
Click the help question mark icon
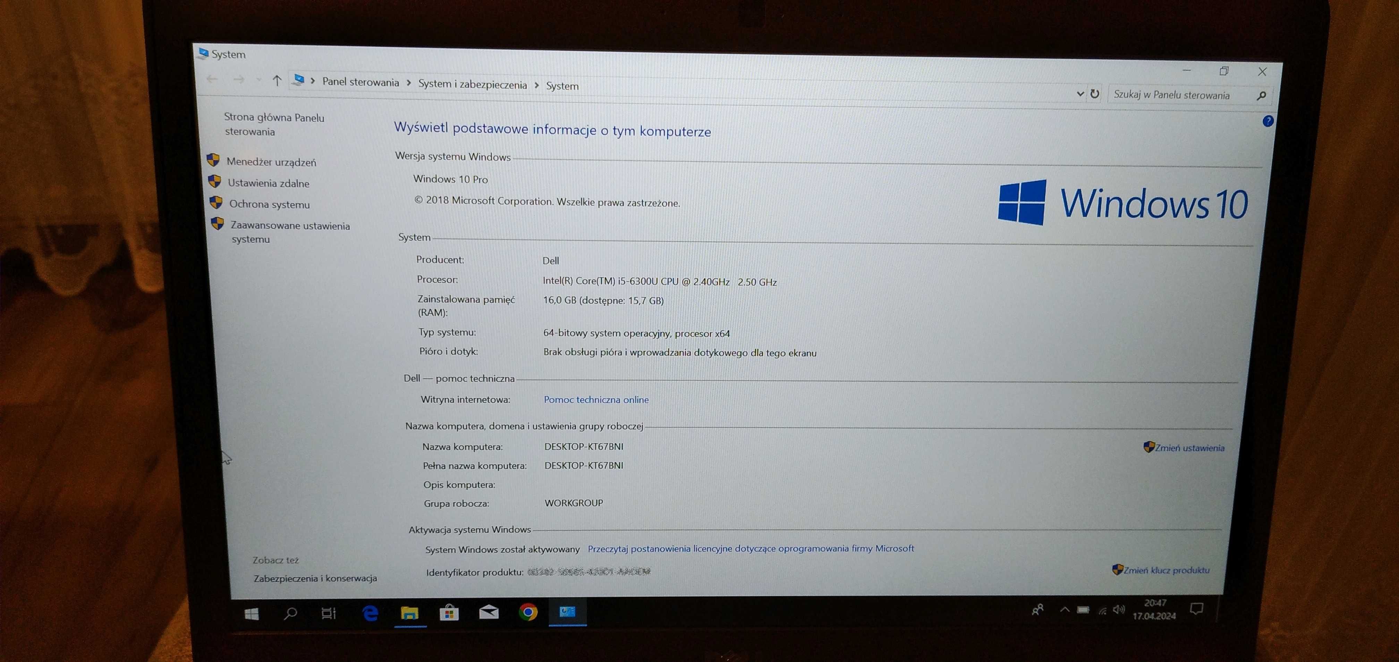click(x=1267, y=121)
